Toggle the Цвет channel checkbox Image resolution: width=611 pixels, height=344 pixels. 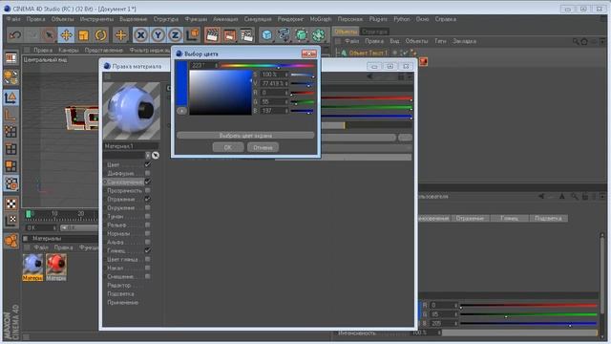(148, 164)
